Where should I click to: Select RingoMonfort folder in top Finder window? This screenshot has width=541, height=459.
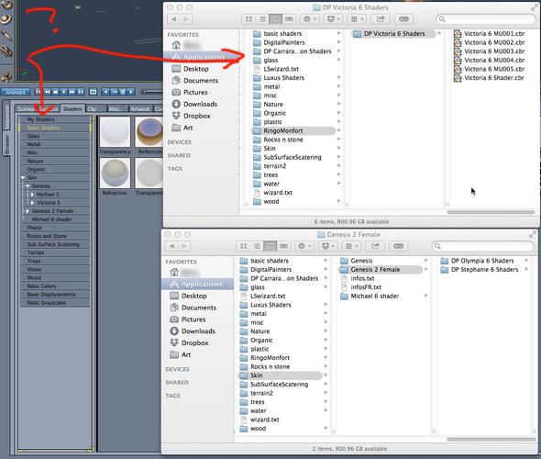(293, 130)
